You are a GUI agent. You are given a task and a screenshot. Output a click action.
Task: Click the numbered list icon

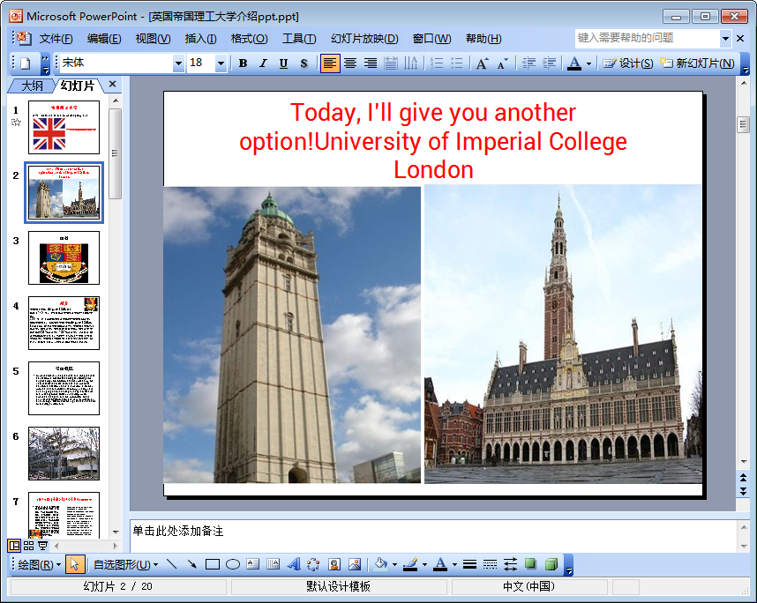point(437,63)
